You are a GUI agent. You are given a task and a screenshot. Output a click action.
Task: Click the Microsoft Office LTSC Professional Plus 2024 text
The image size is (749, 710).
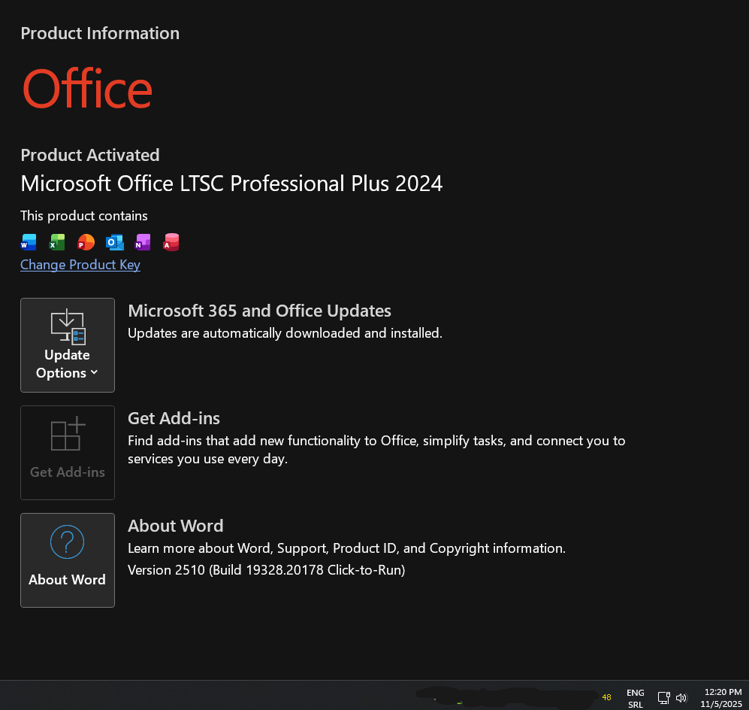coord(231,184)
